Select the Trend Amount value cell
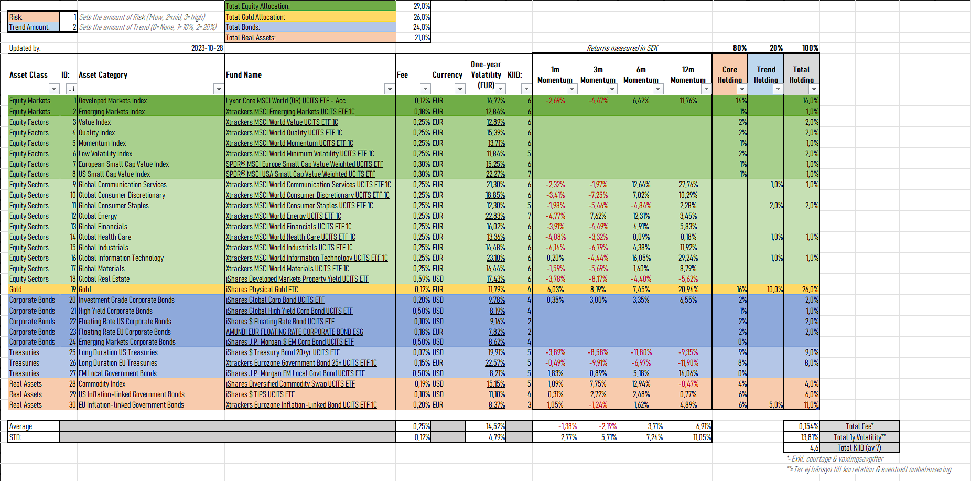This screenshot has width=971, height=481. [68, 27]
